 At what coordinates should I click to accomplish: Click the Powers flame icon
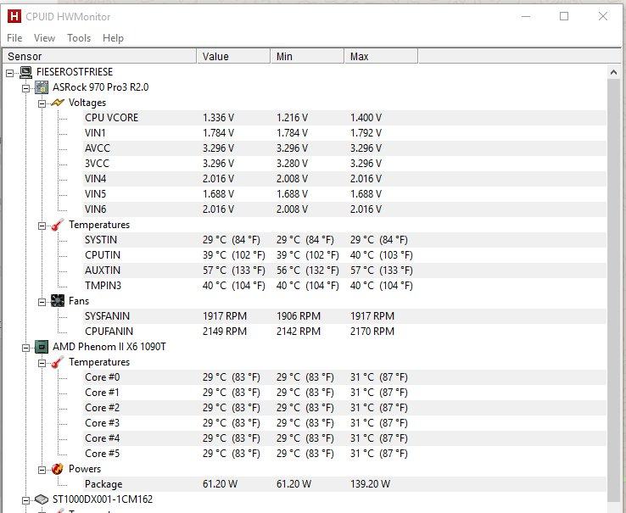[58, 469]
